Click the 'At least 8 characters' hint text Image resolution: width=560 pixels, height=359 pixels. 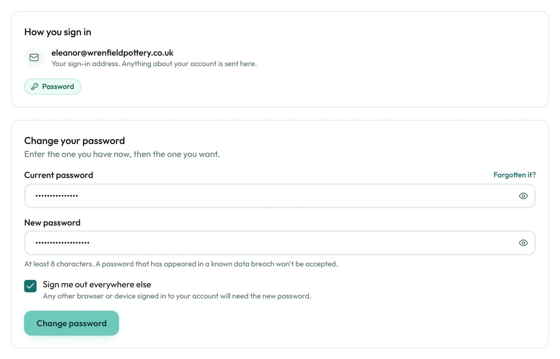coord(181,264)
